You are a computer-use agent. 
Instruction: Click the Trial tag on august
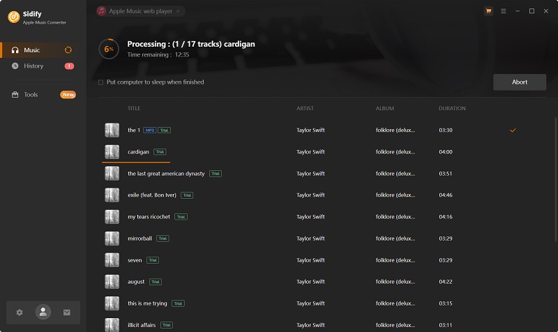tap(155, 282)
